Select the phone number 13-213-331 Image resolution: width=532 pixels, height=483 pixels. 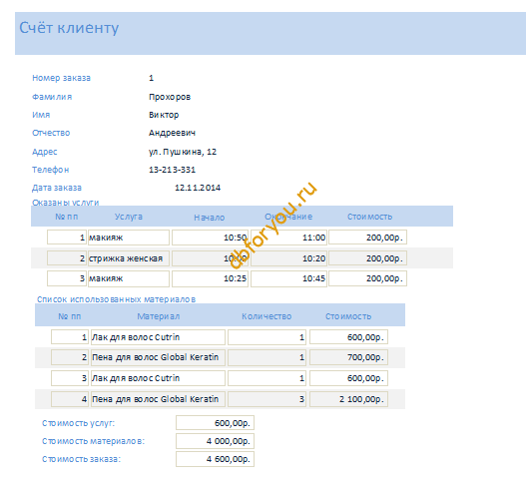pos(172,170)
